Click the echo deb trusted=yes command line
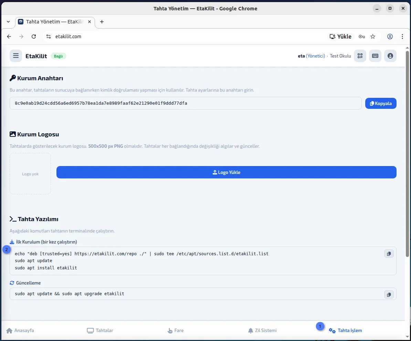The width and height of the screenshot is (411, 341). coord(141,254)
